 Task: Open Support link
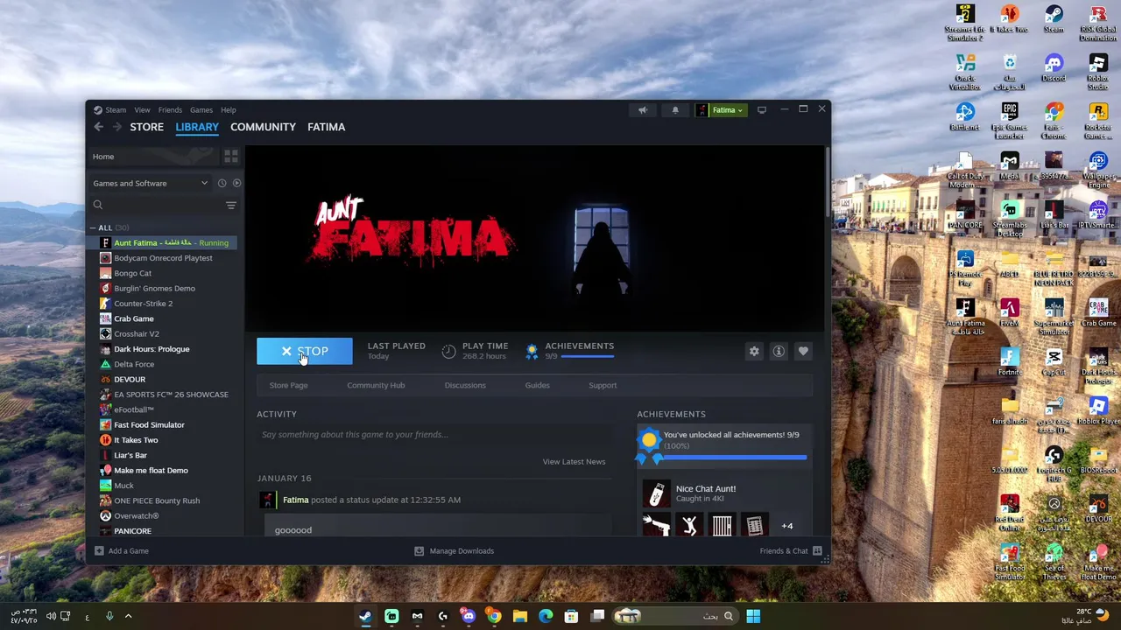(x=603, y=385)
